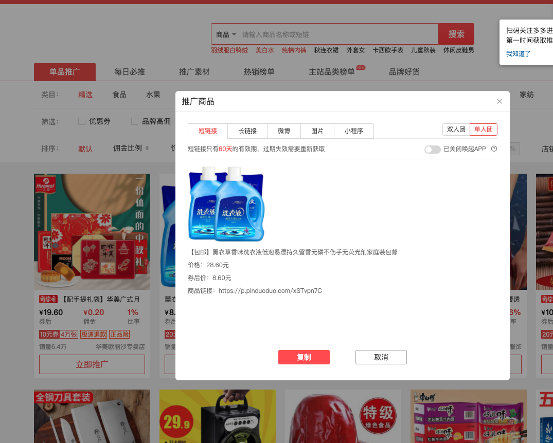Image resolution: width=553 pixels, height=443 pixels.
Task: Open the 商品 search type dropdown
Action: click(x=226, y=34)
